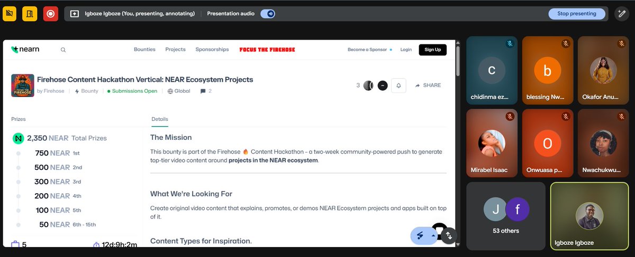The image size is (635, 257).
Task: Toggle the Presentation audio switch
Action: coord(268,14)
